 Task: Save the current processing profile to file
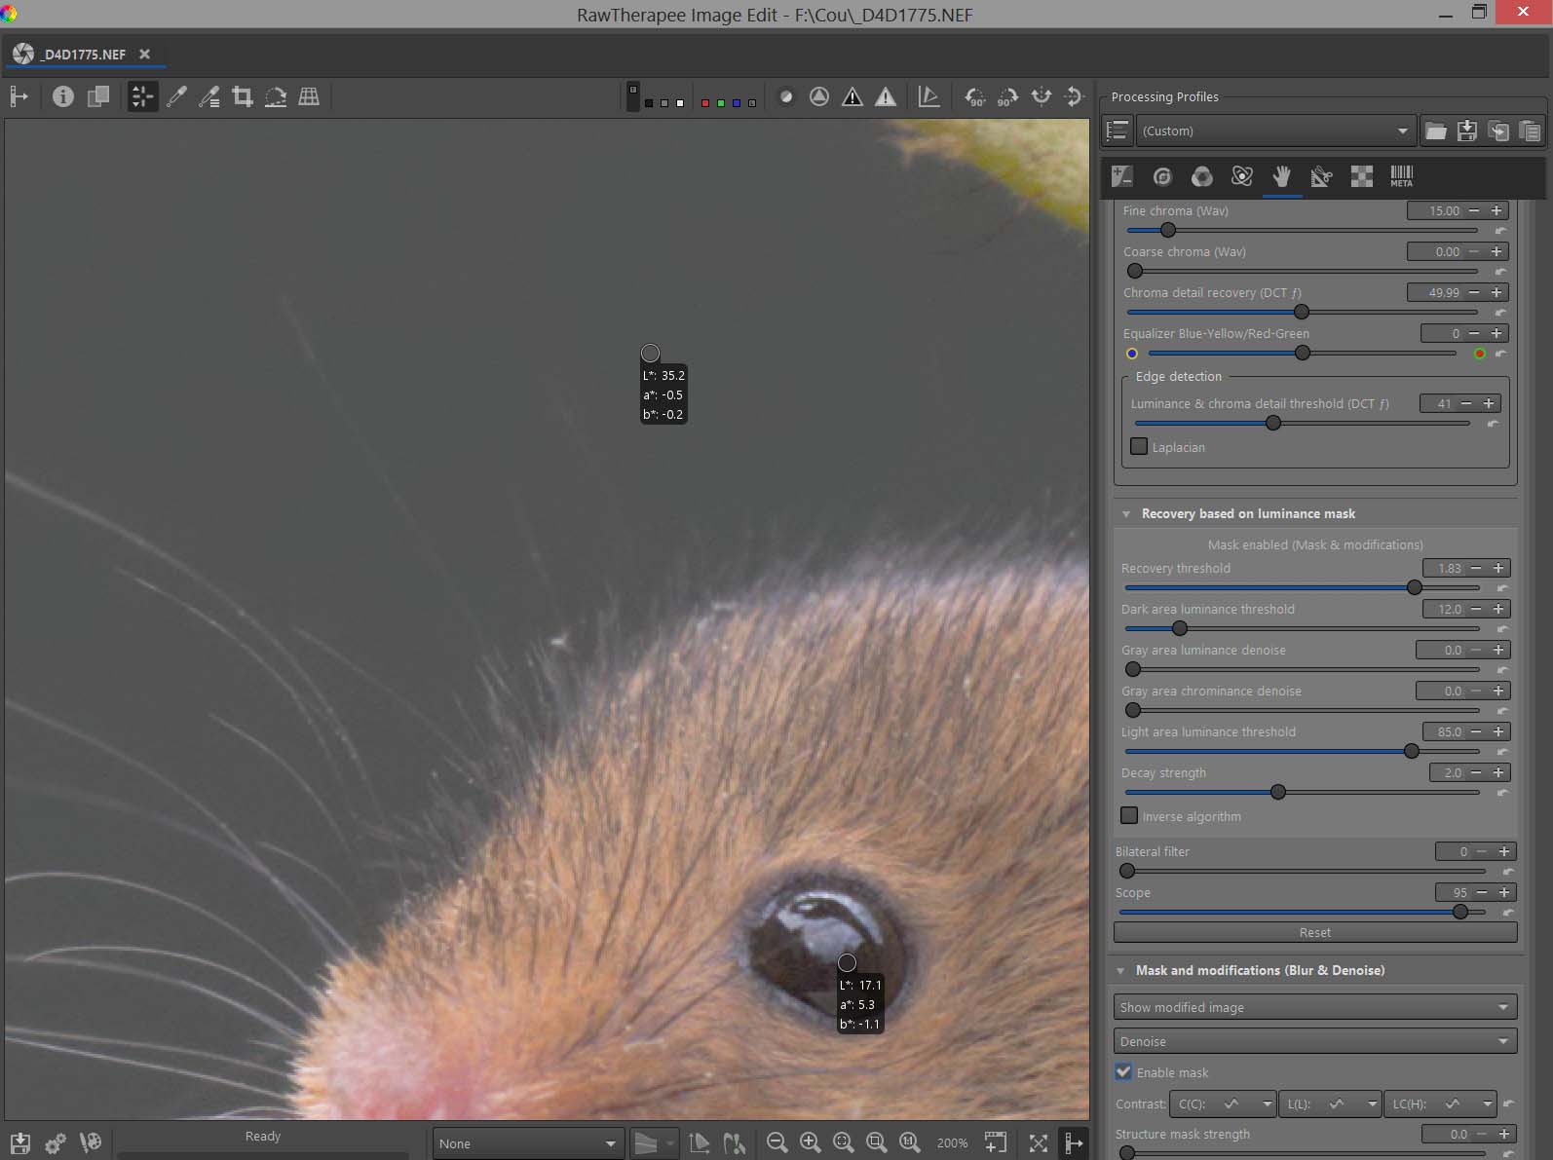pyautogui.click(x=1466, y=131)
